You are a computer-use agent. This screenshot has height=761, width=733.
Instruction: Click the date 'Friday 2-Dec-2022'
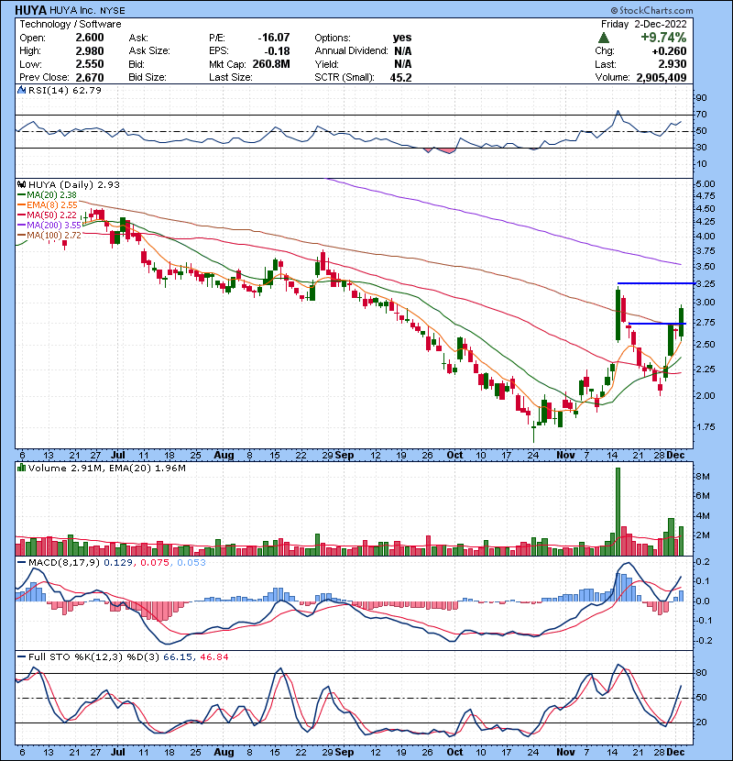click(x=644, y=24)
